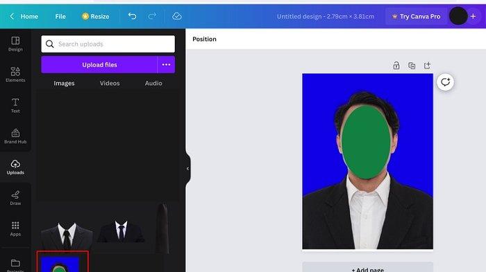Open the File menu
Viewport: 486px width, 272px height.
60,17
